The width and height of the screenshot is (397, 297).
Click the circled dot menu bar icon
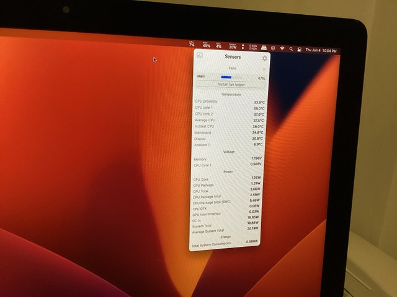click(273, 48)
